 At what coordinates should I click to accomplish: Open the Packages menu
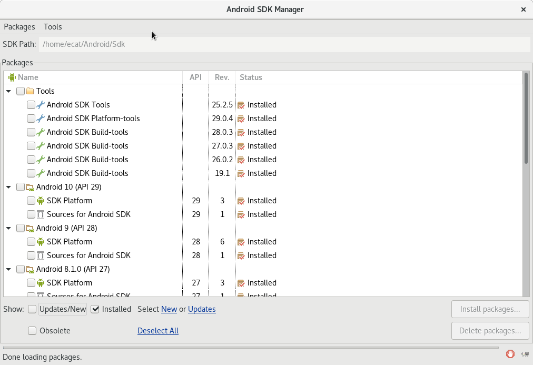click(x=19, y=27)
